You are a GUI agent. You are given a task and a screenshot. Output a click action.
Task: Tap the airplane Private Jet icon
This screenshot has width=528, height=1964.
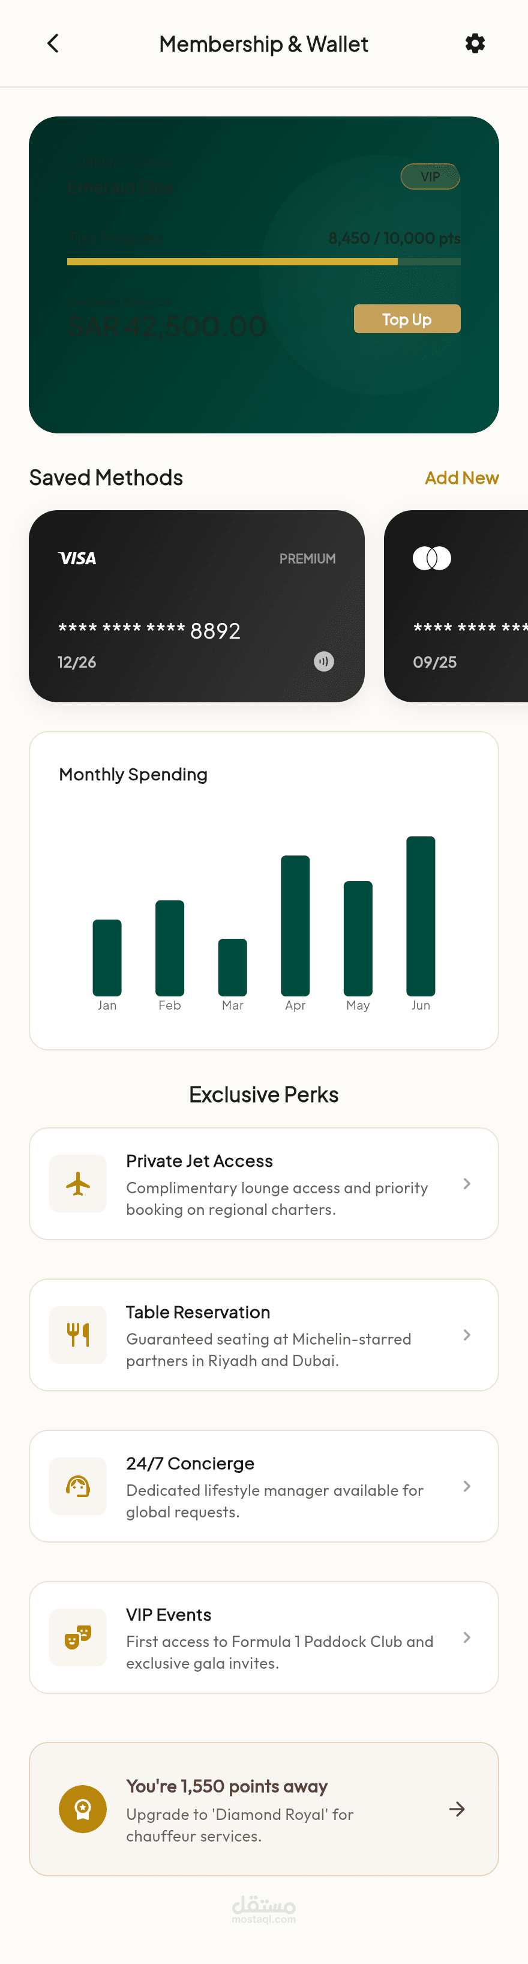78,1183
